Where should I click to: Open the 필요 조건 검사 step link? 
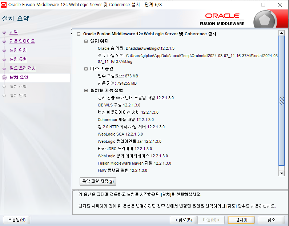click(23, 68)
